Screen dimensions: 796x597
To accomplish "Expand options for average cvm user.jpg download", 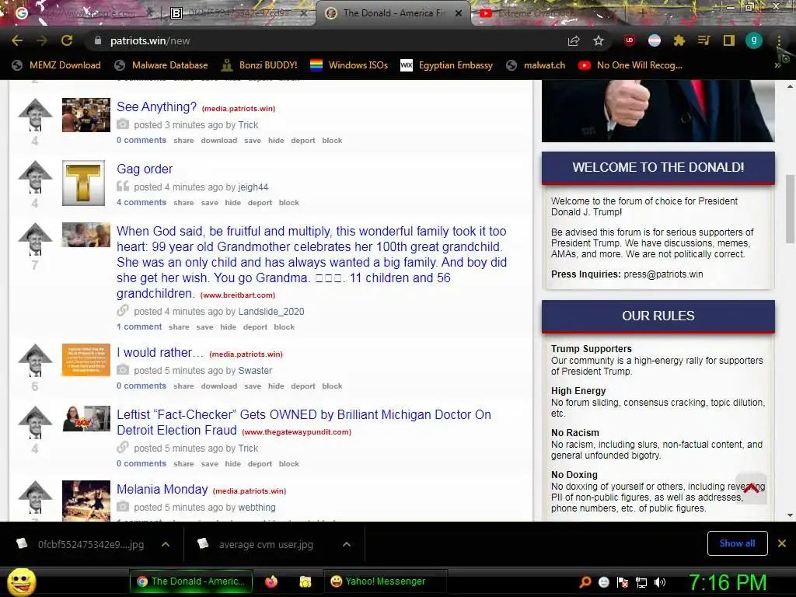I will tap(347, 544).
